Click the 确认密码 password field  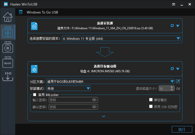[x=73, y=107]
